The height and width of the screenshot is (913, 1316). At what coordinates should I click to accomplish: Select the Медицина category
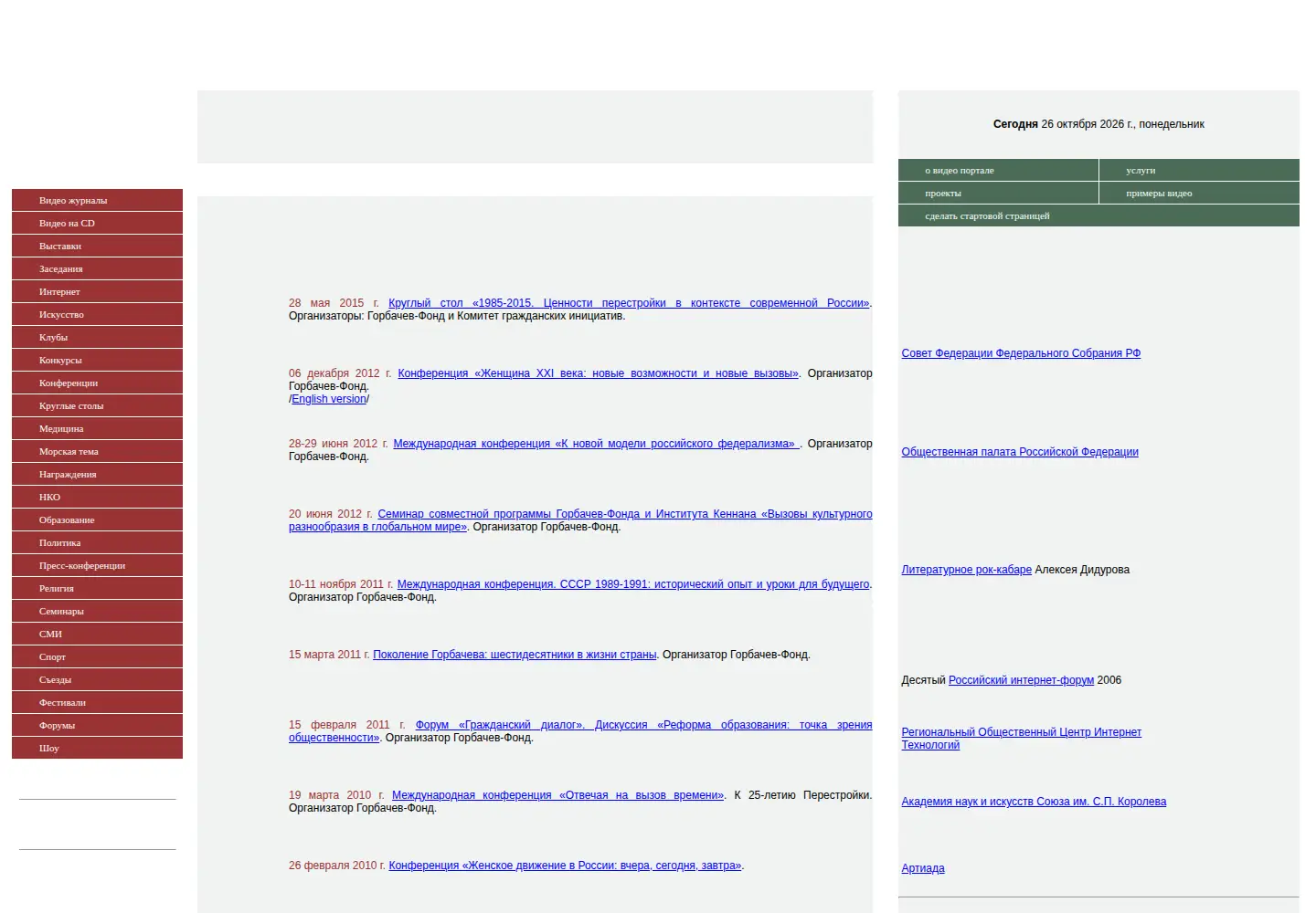coord(97,428)
